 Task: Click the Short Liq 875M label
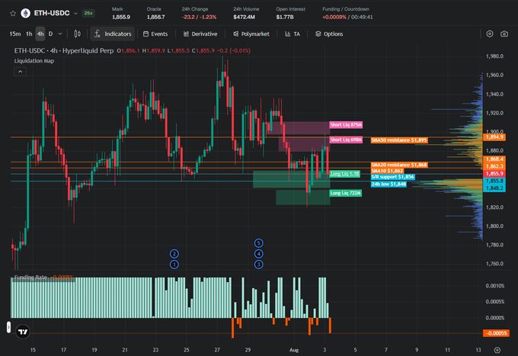point(346,124)
